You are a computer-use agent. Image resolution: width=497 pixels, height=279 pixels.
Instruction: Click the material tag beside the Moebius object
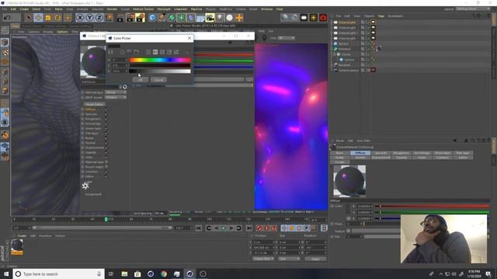click(378, 48)
